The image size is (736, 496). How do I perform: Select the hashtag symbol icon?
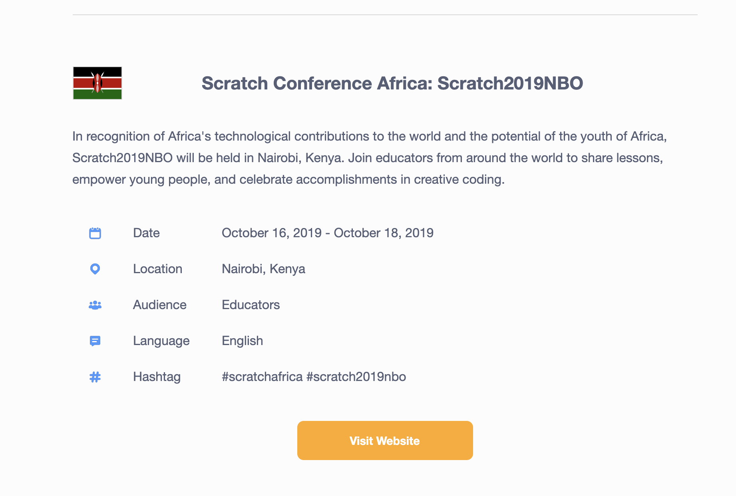pos(95,377)
